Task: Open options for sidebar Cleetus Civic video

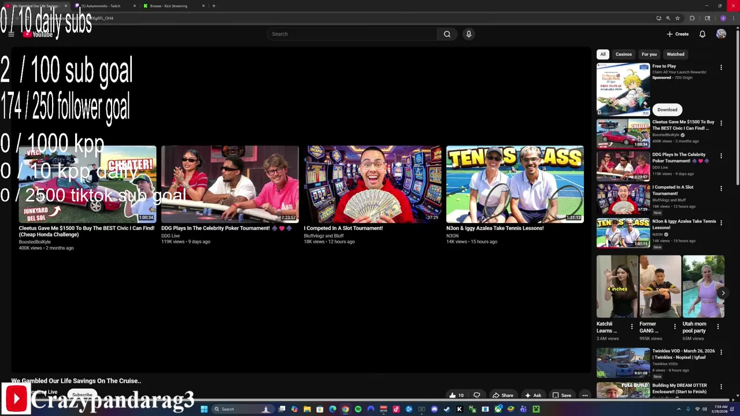Action: tap(721, 123)
